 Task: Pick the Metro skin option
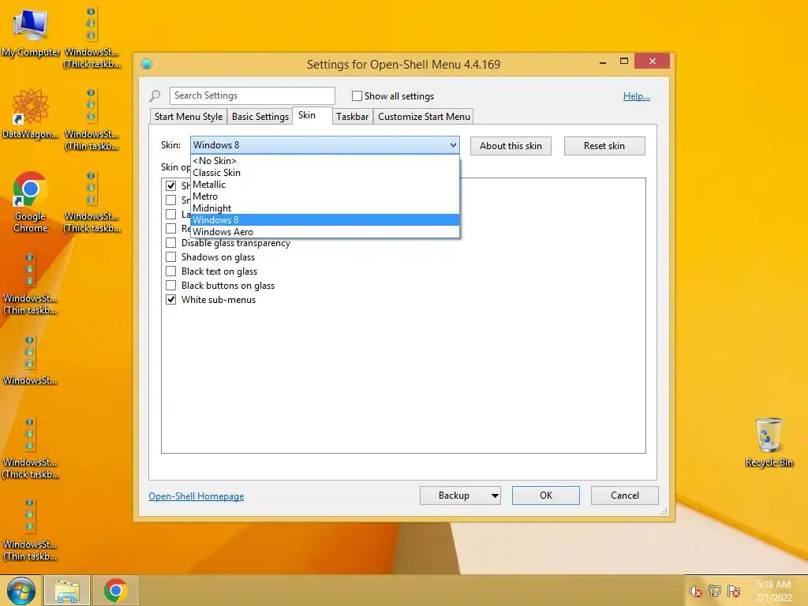324,196
